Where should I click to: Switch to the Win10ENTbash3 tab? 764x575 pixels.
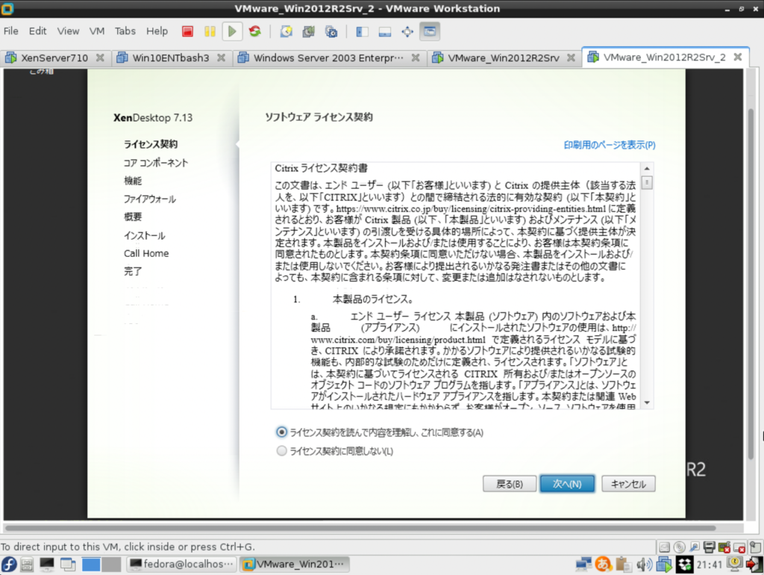tap(171, 57)
